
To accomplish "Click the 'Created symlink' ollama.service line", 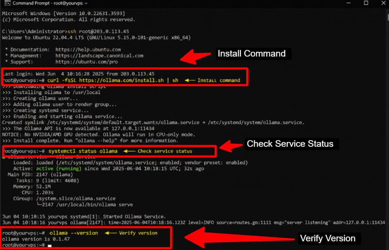I will [153, 122].
